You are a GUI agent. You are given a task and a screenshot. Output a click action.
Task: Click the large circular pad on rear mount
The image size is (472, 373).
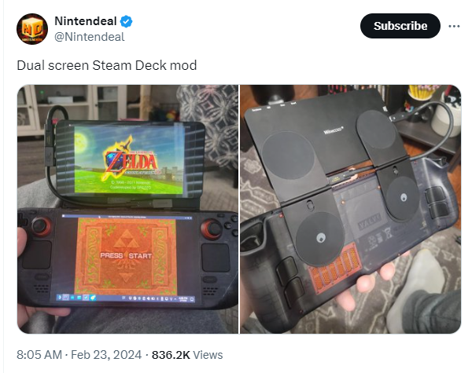(x=288, y=155)
